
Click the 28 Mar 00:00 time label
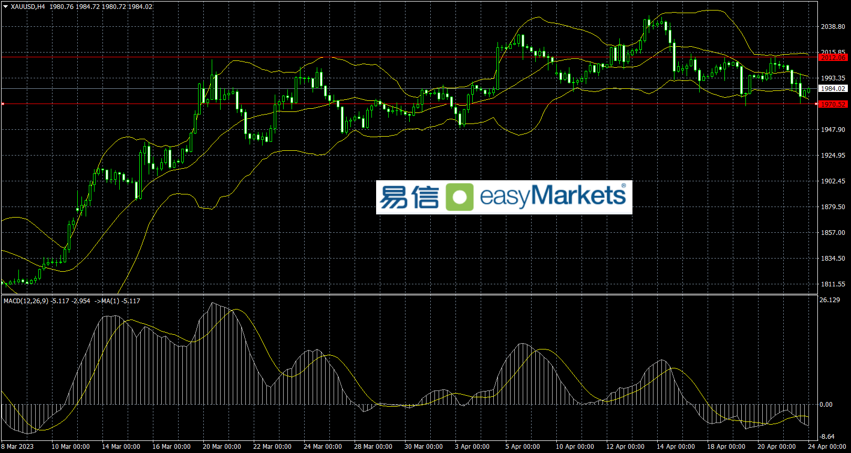(x=373, y=447)
